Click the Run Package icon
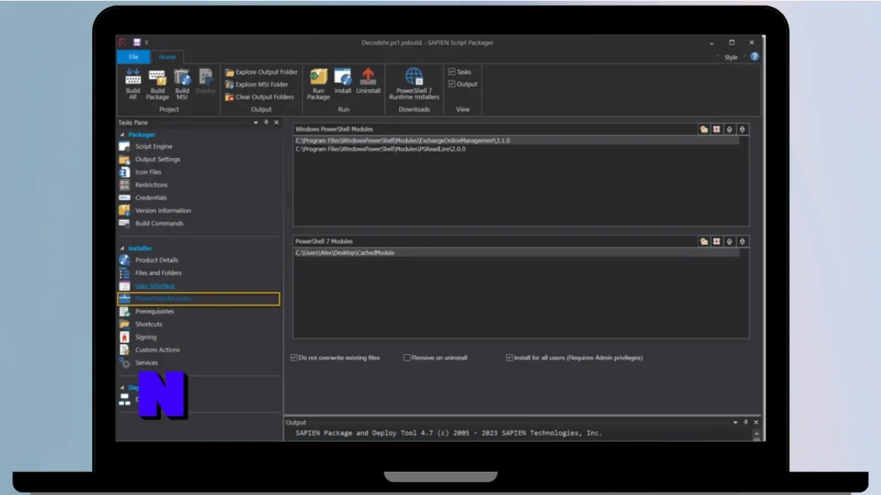Image resolution: width=881 pixels, height=495 pixels. [318, 83]
